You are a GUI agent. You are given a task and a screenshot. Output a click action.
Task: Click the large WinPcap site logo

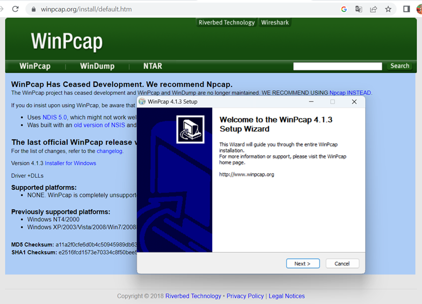(x=67, y=41)
